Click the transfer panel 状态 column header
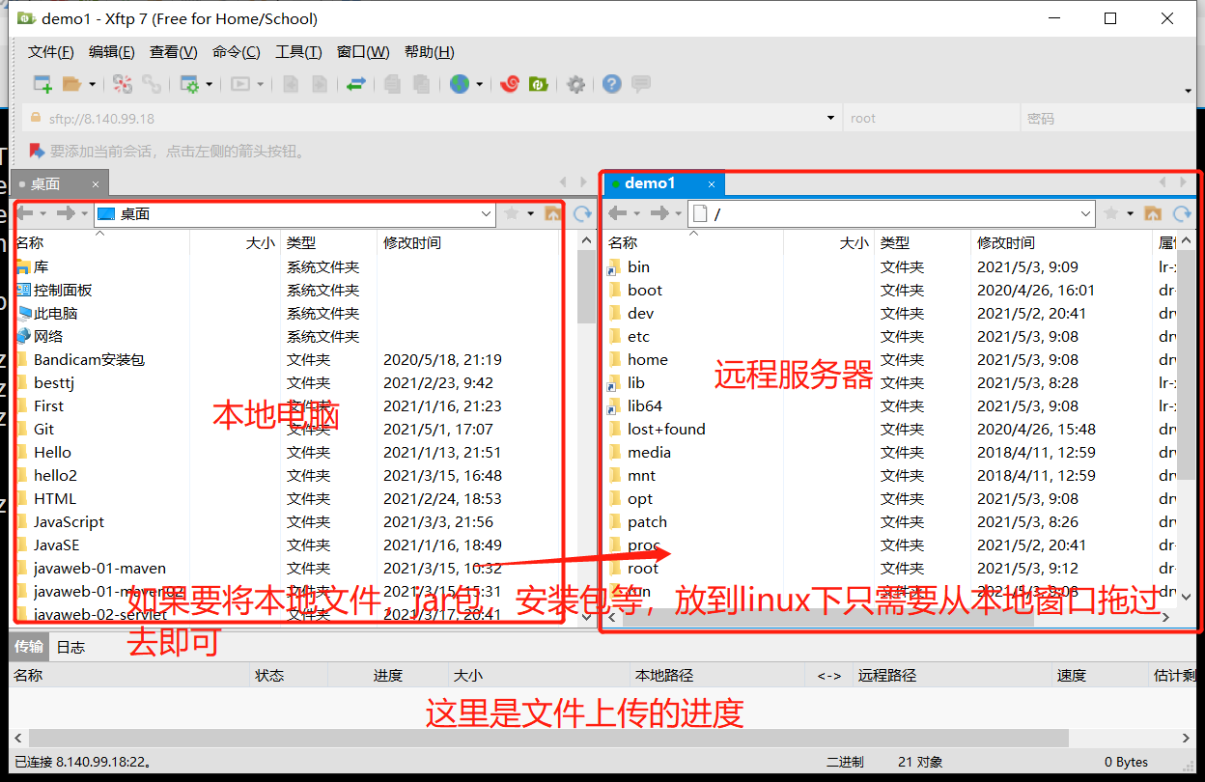The height and width of the screenshot is (782, 1205). coord(269,676)
